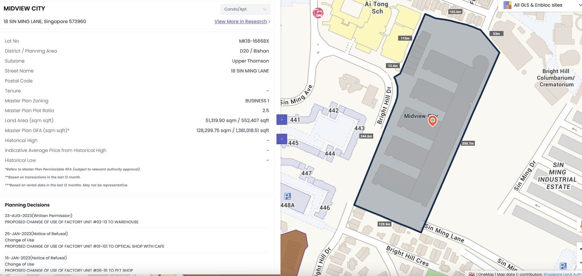Viewport: 582px width, 276px height.
Task: Click the parking icon near bottom-right Sin Ming area
Action: (x=563, y=266)
